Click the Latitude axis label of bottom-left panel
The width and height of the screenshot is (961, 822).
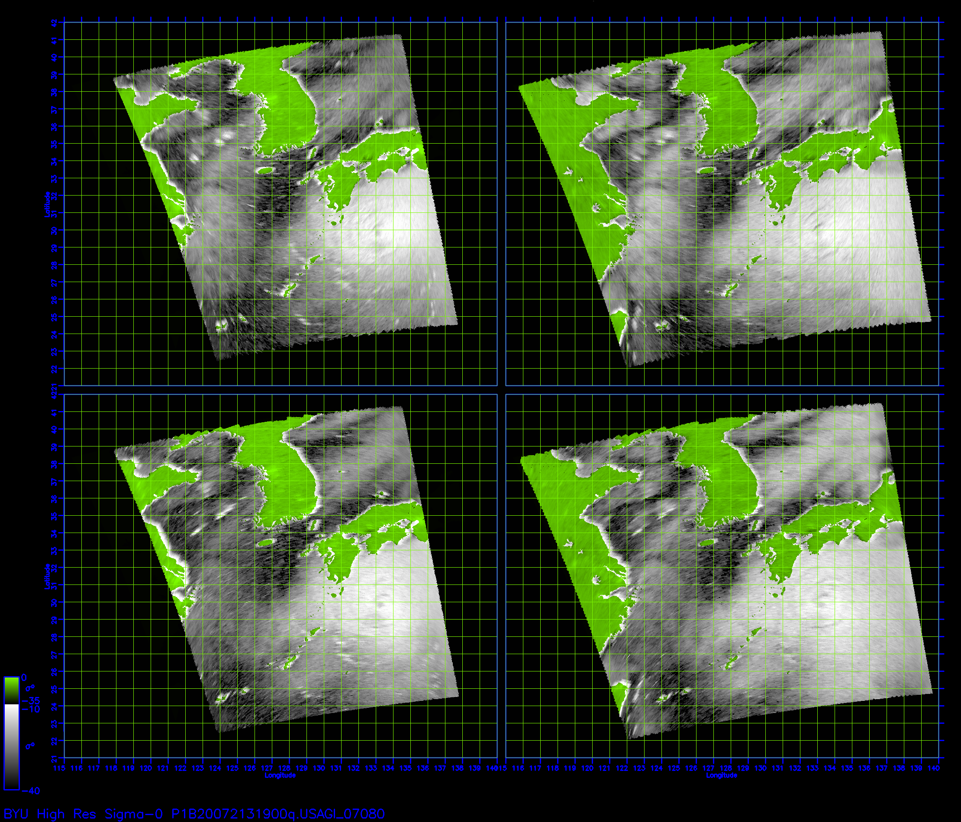47,576
